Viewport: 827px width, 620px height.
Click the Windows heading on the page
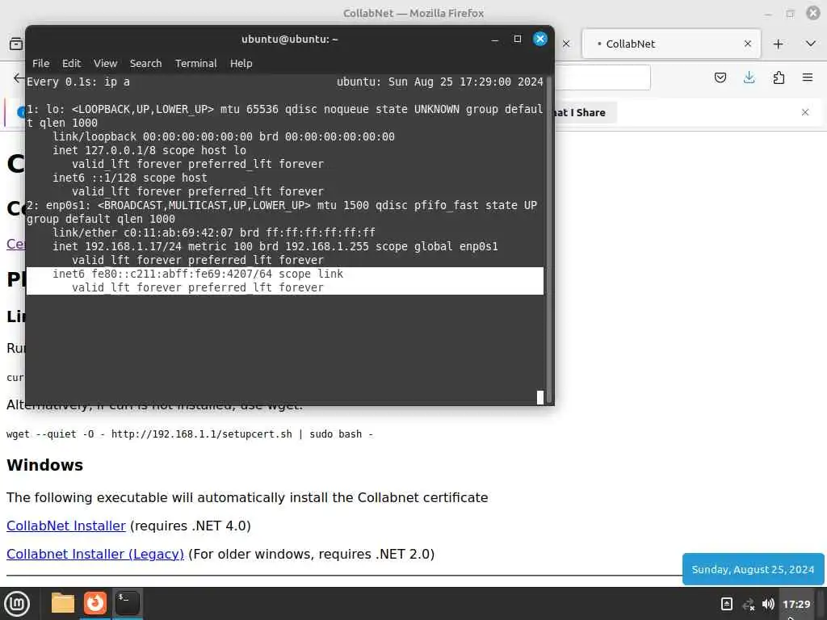tap(45, 465)
